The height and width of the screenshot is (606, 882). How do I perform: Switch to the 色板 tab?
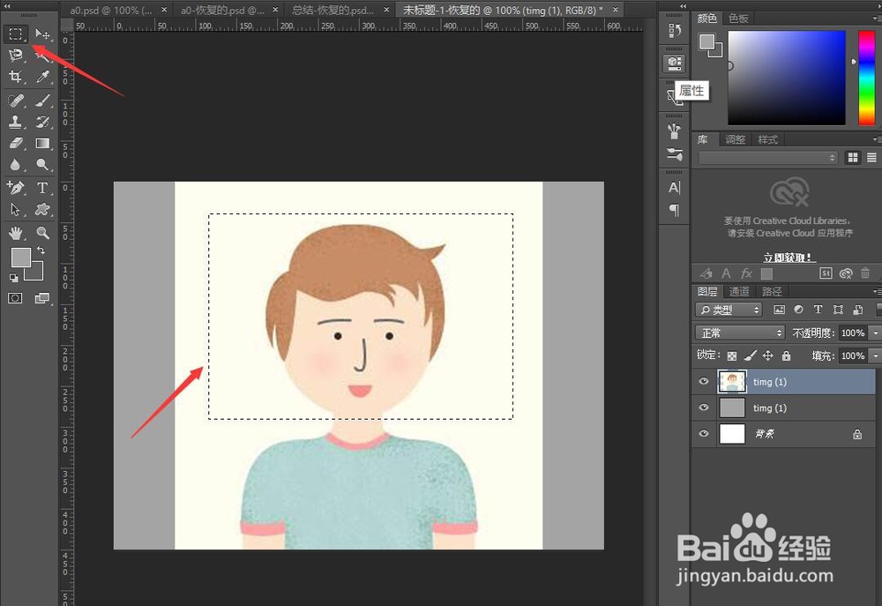pyautogui.click(x=738, y=19)
